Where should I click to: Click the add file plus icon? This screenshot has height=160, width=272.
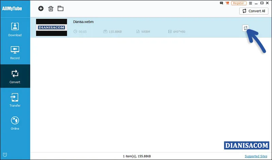(x=41, y=8)
